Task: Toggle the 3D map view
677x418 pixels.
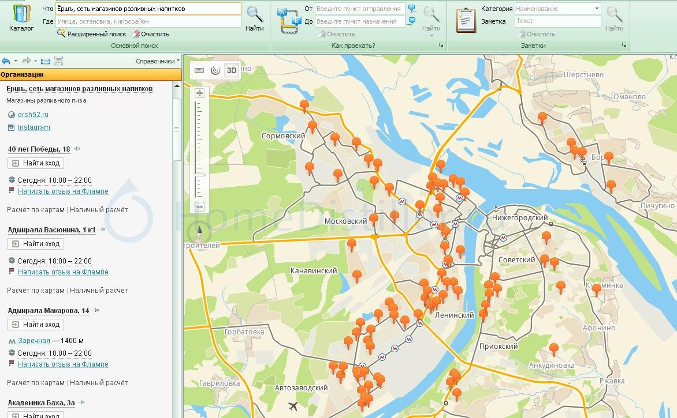Action: pos(232,70)
